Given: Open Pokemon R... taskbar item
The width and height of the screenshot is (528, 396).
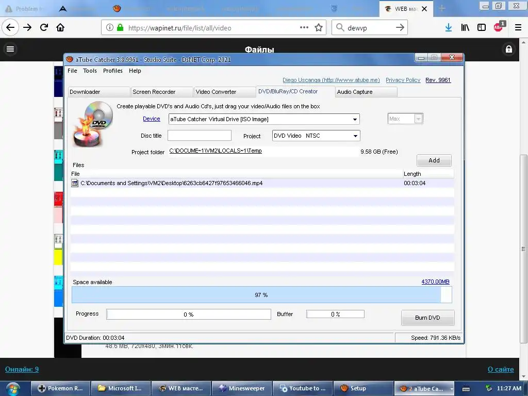Looking at the screenshot, I should tap(61, 389).
